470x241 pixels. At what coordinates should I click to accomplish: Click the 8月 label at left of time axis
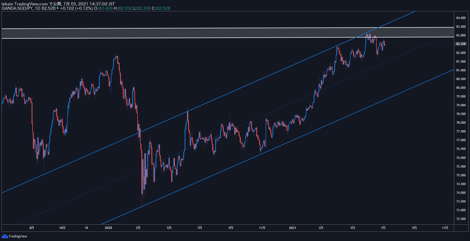[32, 228]
